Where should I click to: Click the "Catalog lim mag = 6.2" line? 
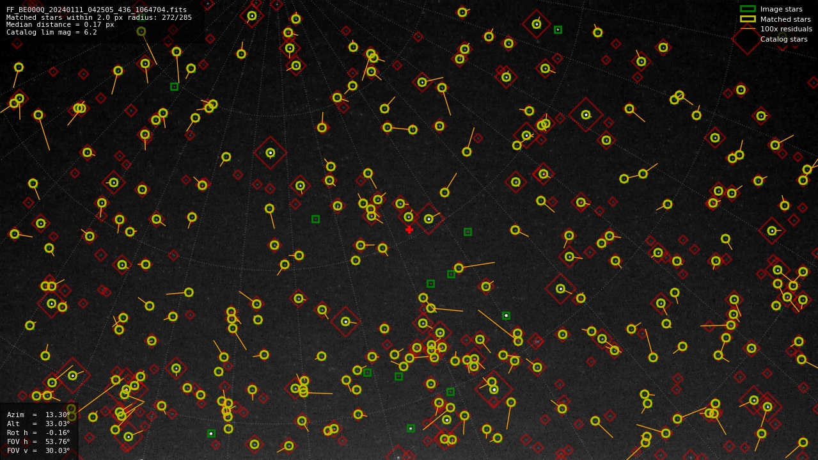point(52,33)
